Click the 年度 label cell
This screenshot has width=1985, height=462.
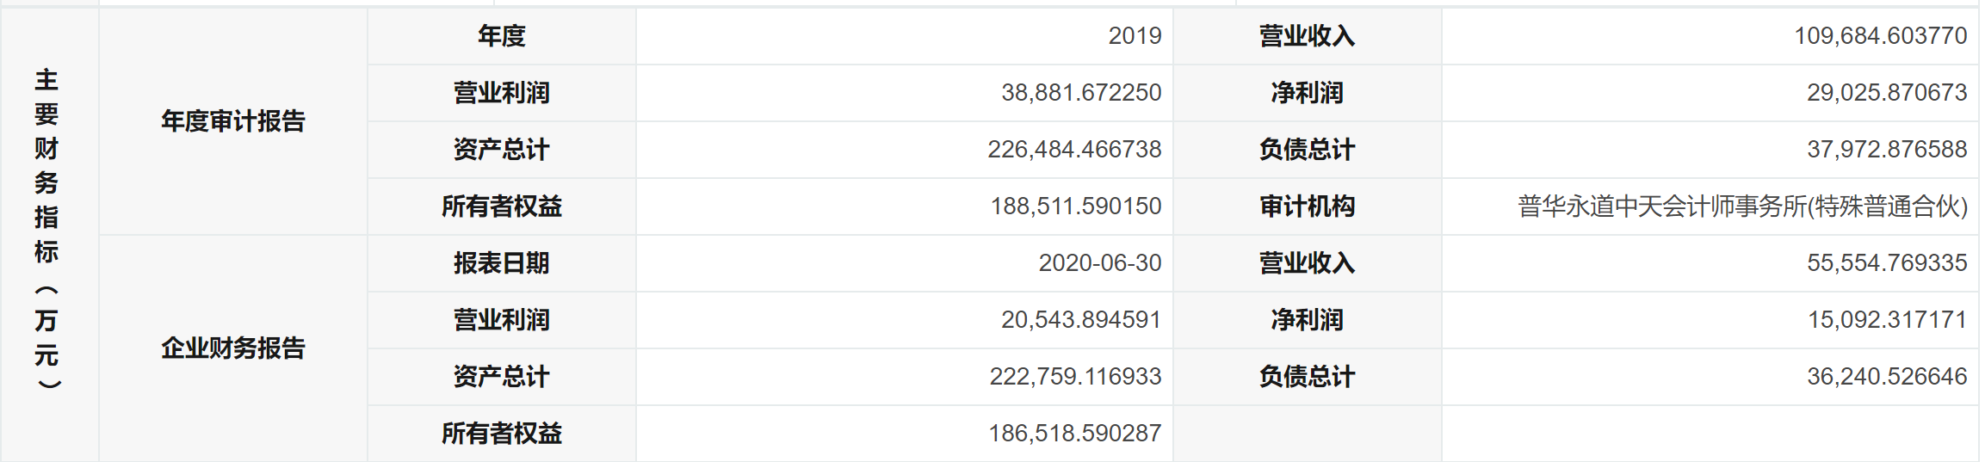(501, 36)
